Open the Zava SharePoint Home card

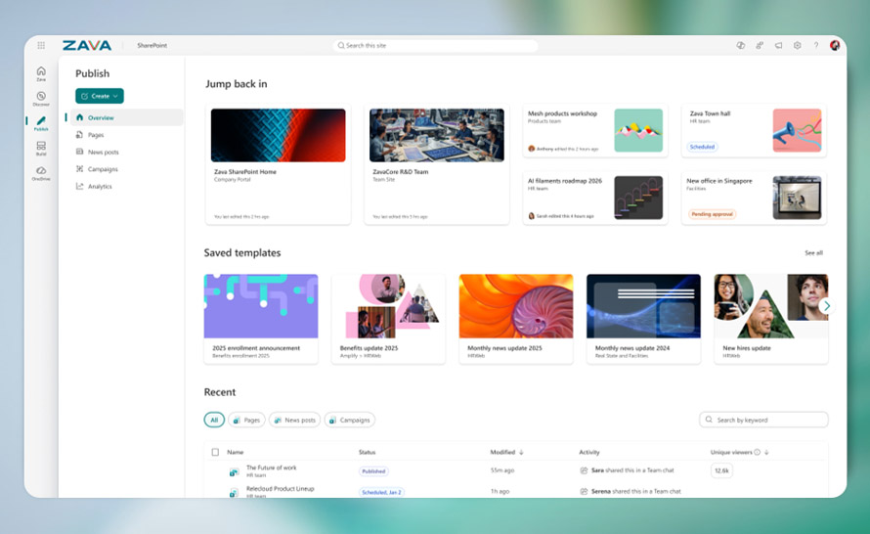click(278, 164)
